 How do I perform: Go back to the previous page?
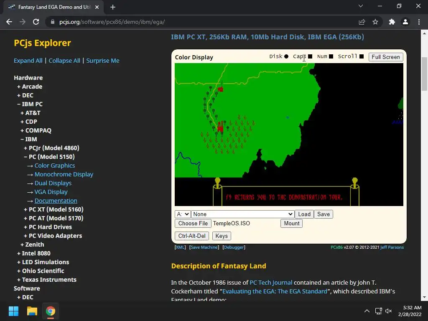click(9, 22)
